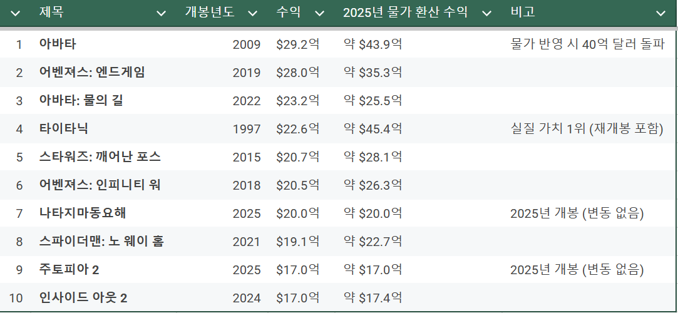Viewport: 678px width, 313px height.
Task: Select the note 실질 가치 1위 (재개봉 포함)
Action: click(587, 129)
